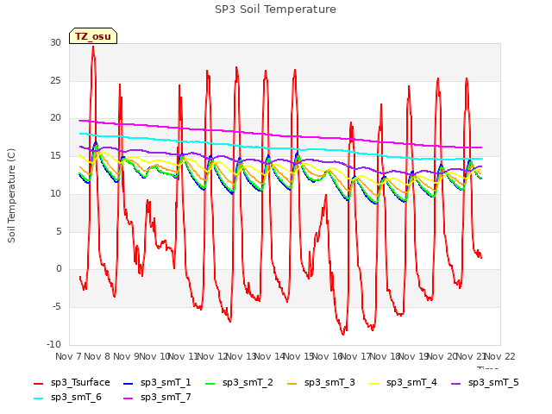
Task: Select the sp3_smT_1 legend label
Action: coord(166,383)
